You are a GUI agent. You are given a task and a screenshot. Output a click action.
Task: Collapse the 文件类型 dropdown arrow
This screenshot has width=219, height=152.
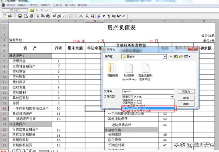[172, 96]
